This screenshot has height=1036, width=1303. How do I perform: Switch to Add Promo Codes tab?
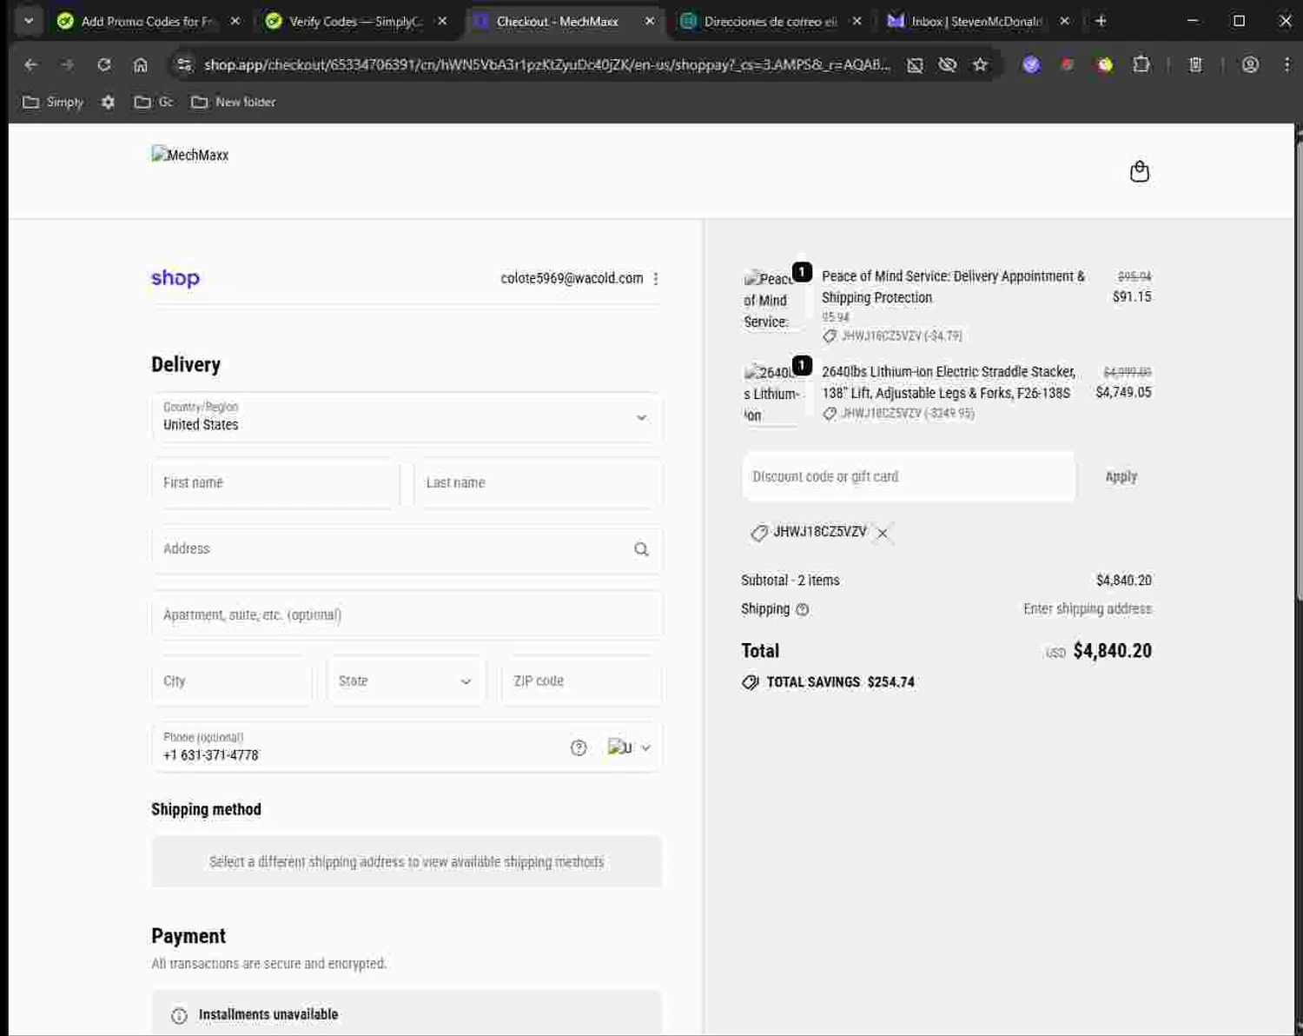148,21
